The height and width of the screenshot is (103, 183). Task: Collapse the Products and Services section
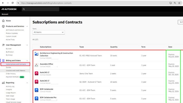point(27,26)
